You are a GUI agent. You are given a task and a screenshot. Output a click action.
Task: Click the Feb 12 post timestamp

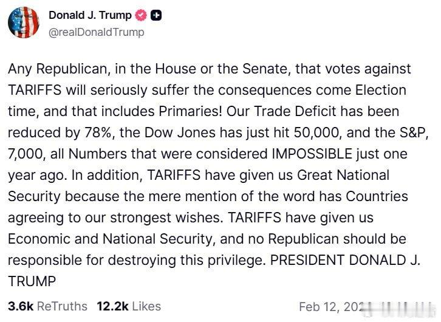(329, 306)
